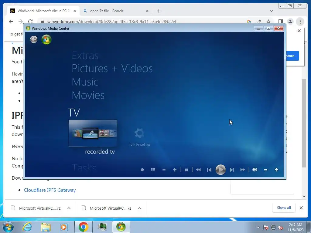Open the recorded tv thumbnail
This screenshot has width=311, height=233.
pos(93,133)
